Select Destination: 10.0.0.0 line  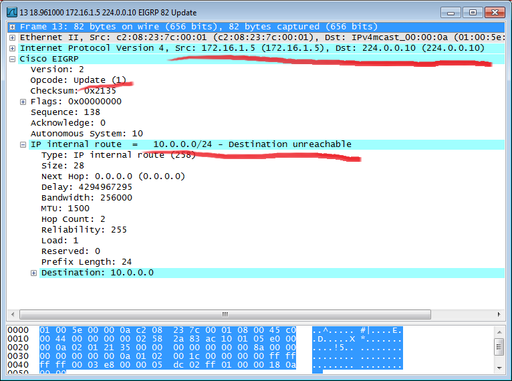(x=271, y=273)
